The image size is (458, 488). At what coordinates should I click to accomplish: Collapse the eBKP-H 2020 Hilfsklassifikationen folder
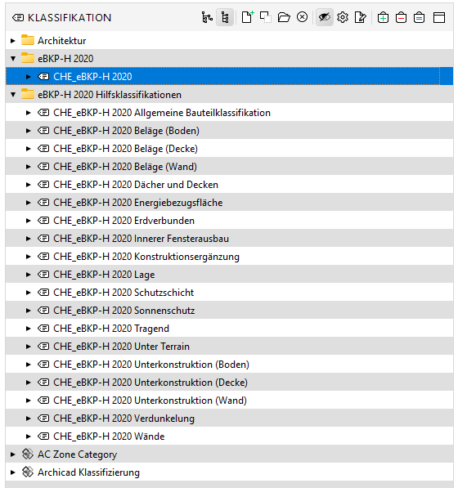tap(13, 94)
